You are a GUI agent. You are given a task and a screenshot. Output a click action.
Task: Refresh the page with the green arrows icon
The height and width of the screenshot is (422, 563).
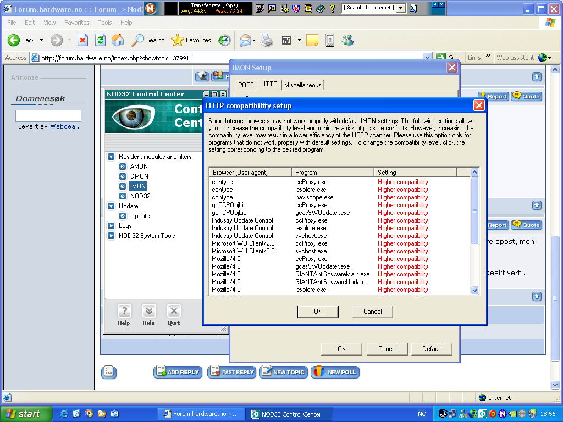pos(100,40)
